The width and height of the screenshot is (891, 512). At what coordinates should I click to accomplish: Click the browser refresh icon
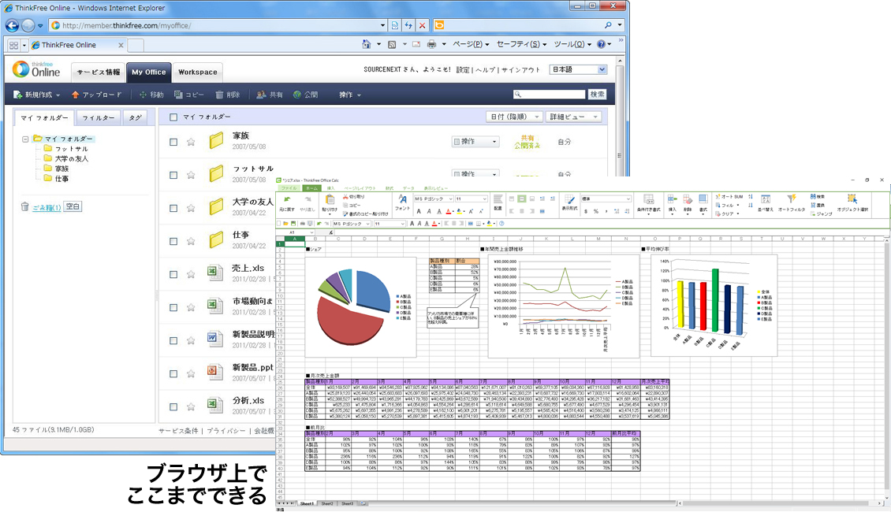(408, 25)
